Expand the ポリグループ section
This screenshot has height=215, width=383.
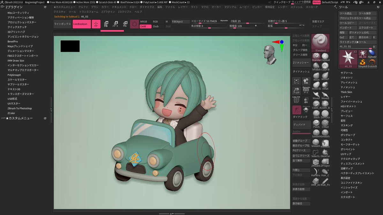coord(348,135)
